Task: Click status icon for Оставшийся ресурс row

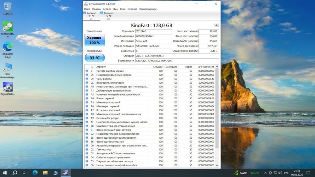Action: [87, 118]
